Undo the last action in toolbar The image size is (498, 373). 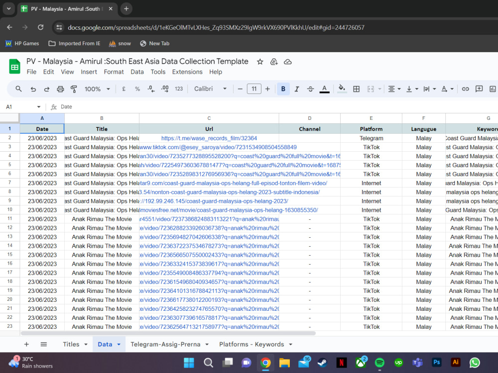pyautogui.click(x=33, y=89)
